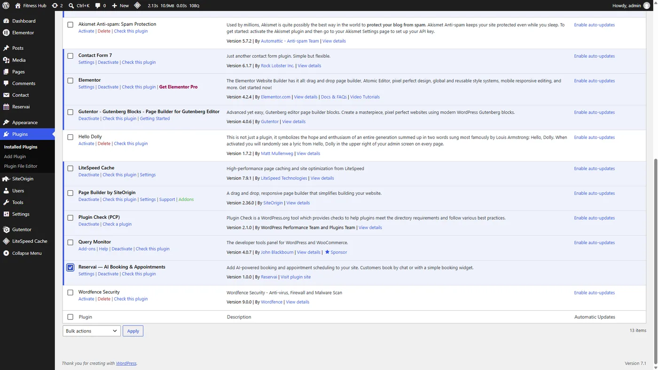The image size is (658, 370).
Task: Toggle select-all checkbox in table footer
Action: pyautogui.click(x=70, y=317)
